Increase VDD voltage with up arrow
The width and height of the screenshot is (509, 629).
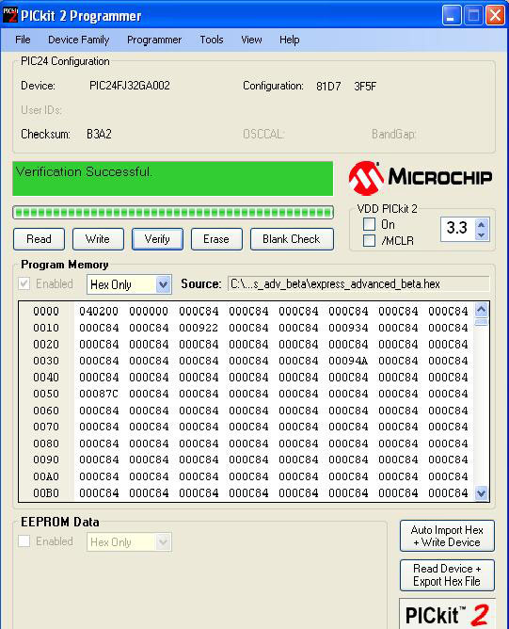(x=482, y=224)
